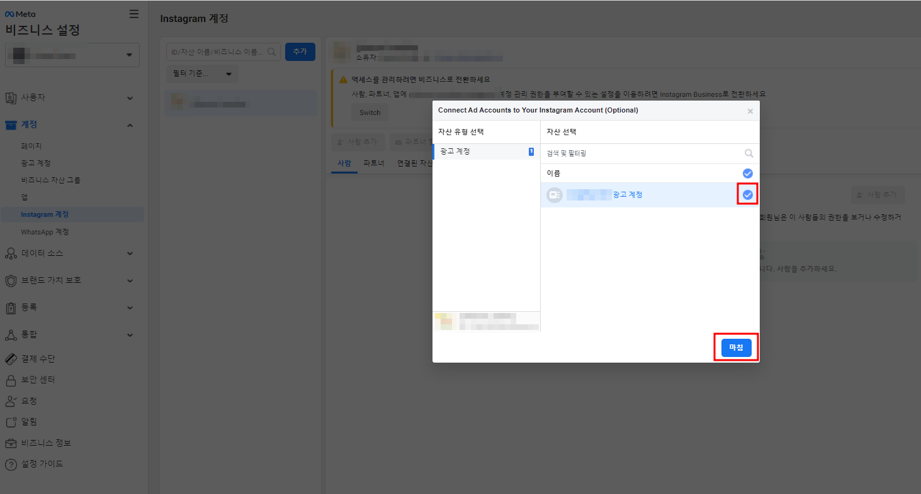Click the 자산 유형 선택 heading
921x494 pixels.
[461, 132]
